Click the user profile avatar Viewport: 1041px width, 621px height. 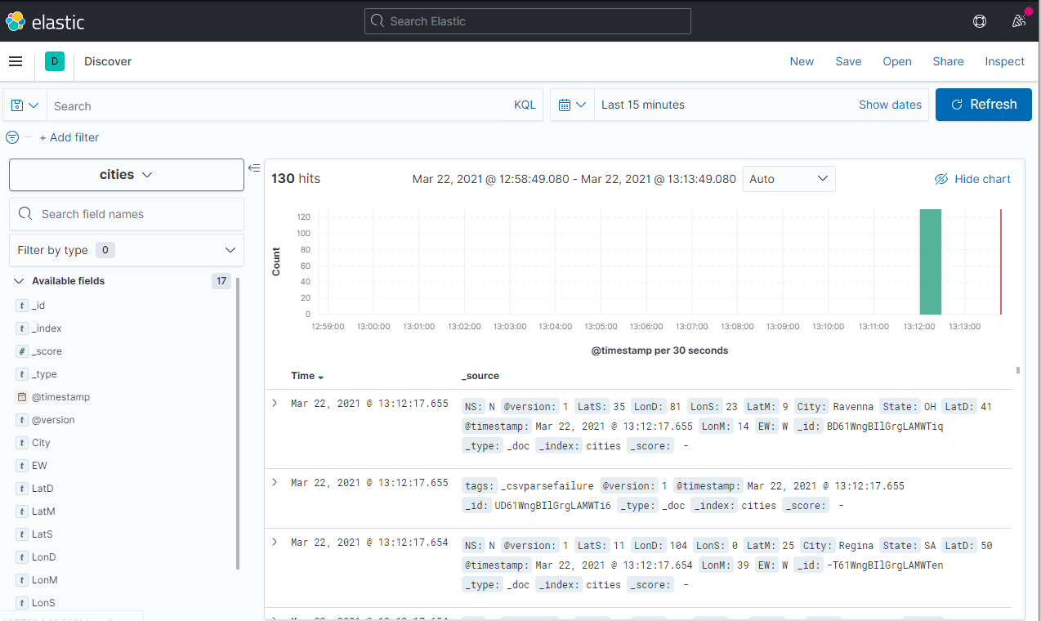click(1018, 20)
